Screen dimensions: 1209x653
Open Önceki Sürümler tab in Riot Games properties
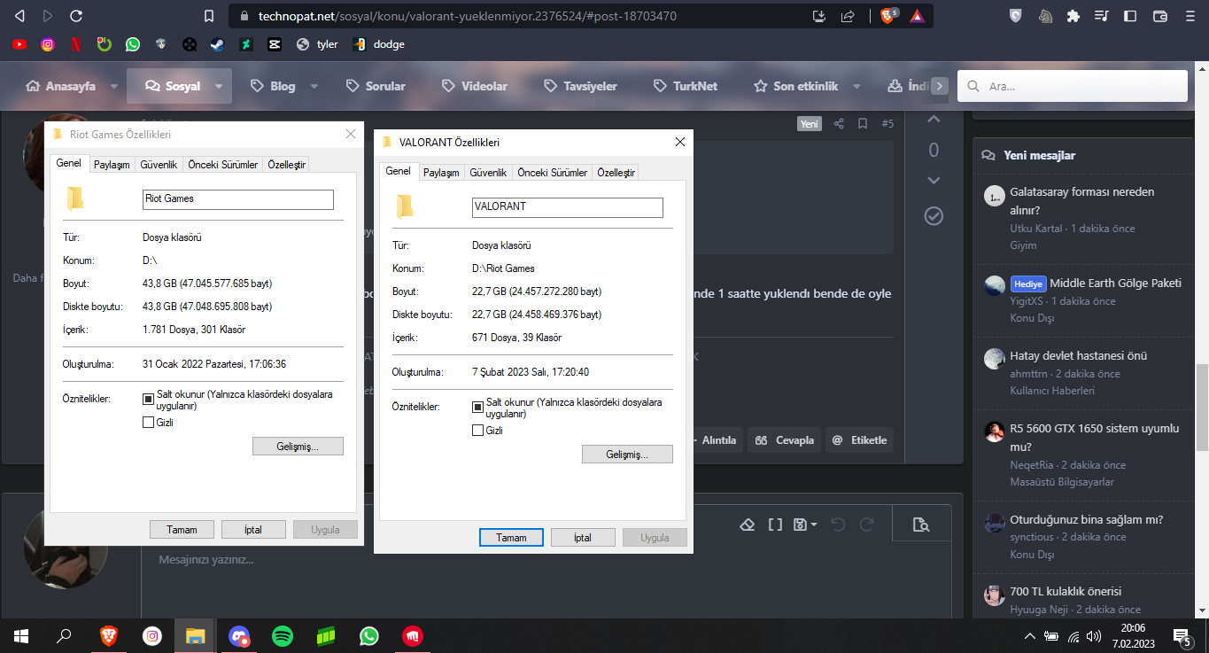[223, 165]
